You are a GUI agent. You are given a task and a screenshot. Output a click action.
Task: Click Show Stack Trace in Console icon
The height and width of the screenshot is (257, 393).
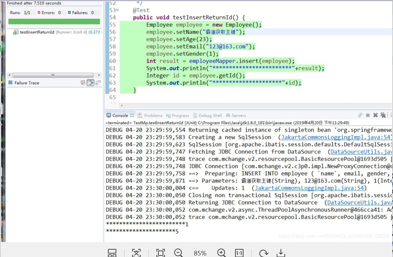click(83, 83)
